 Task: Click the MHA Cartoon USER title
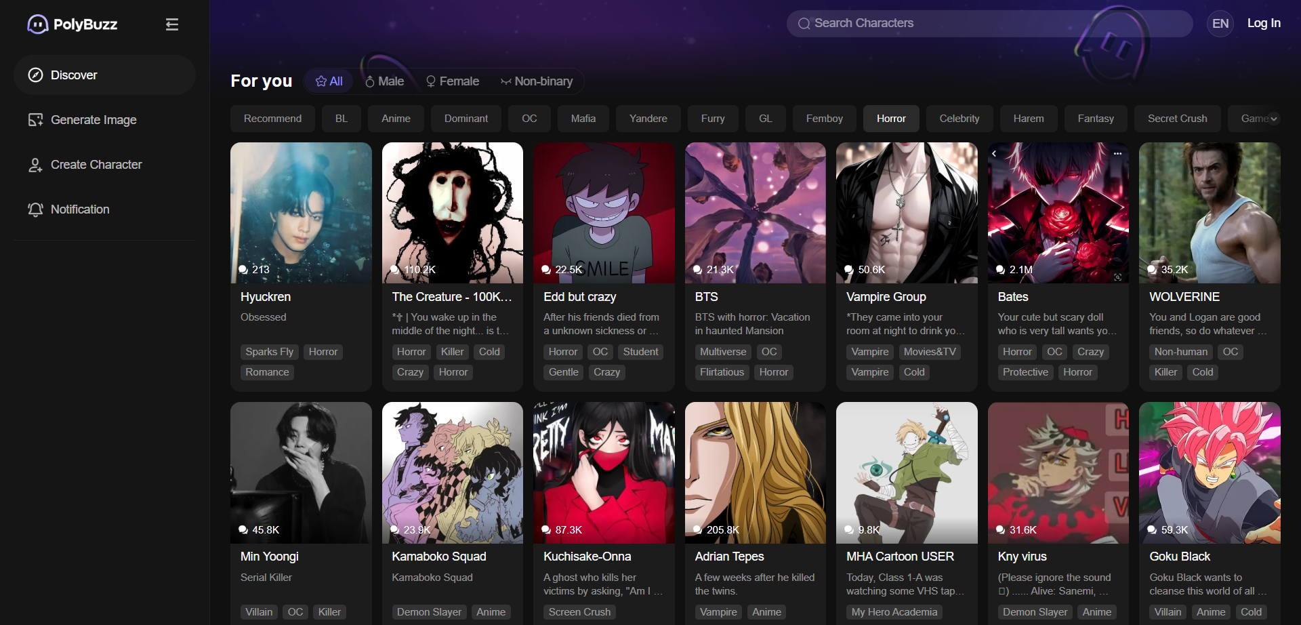(x=900, y=557)
